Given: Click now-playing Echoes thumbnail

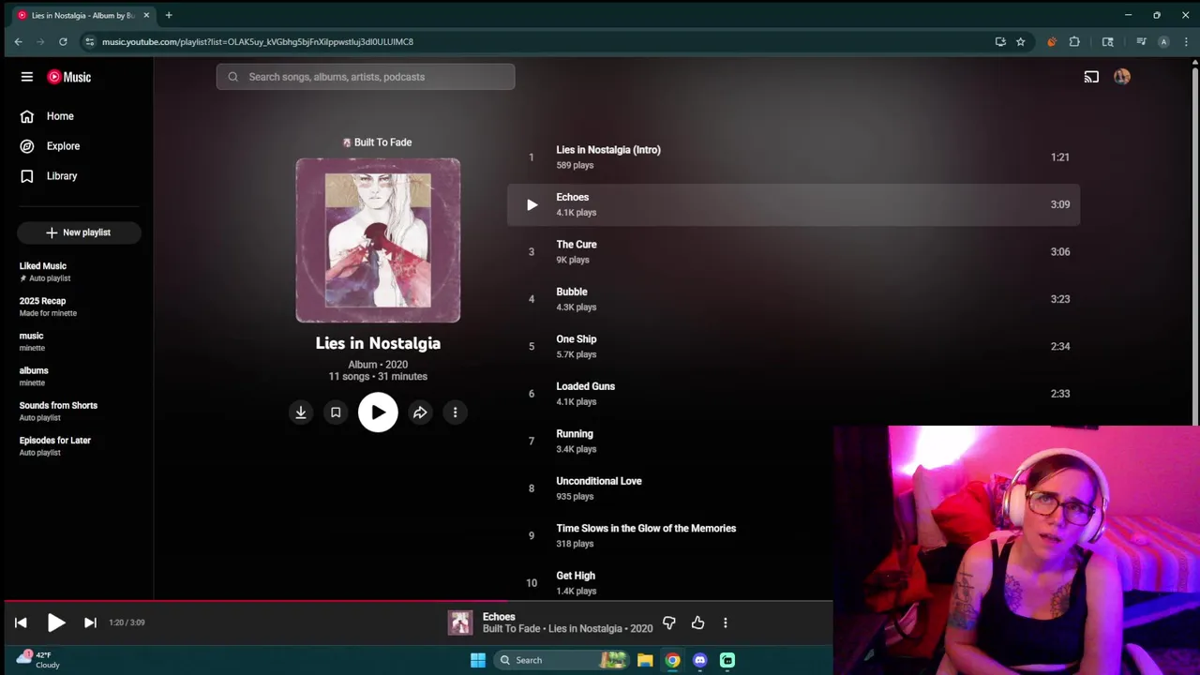Looking at the screenshot, I should [x=459, y=622].
